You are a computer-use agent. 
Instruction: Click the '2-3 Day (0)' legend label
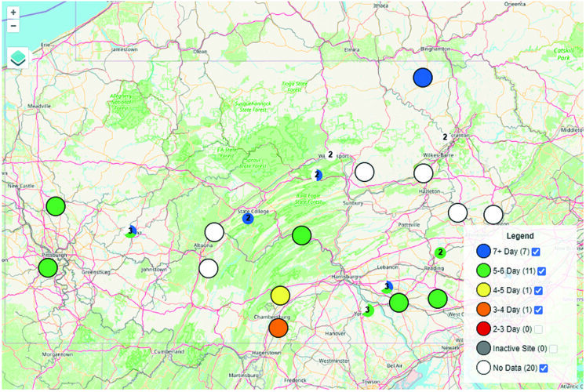pyautogui.click(x=512, y=329)
